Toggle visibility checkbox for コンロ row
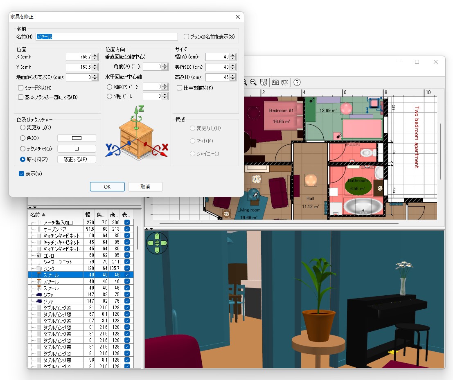Image resolution: width=453 pixels, height=380 pixels. [x=127, y=255]
